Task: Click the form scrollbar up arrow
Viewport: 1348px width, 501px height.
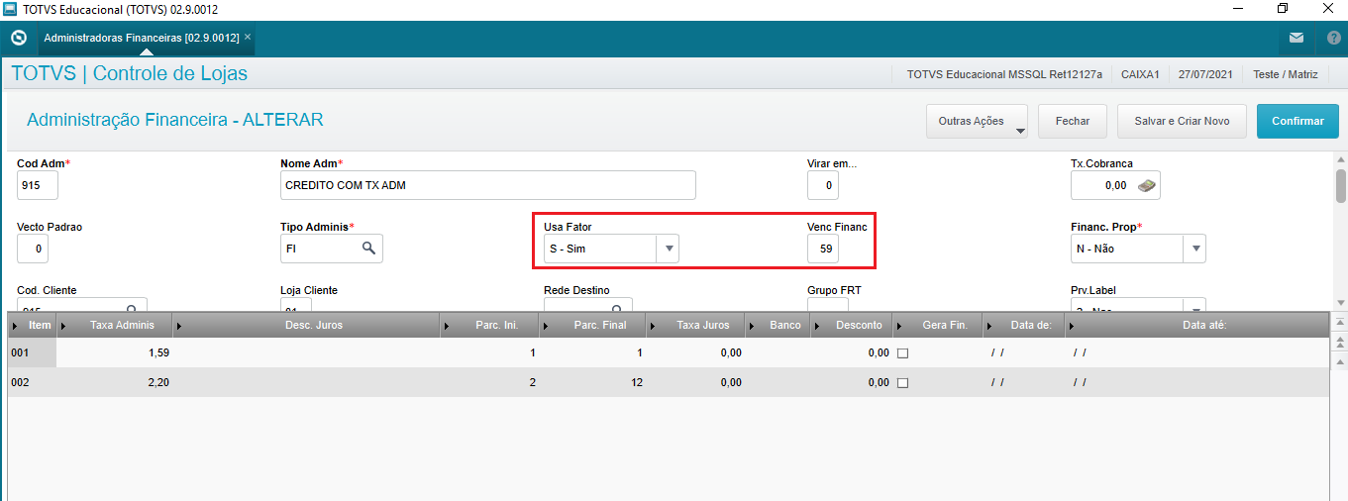Action: point(1340,159)
